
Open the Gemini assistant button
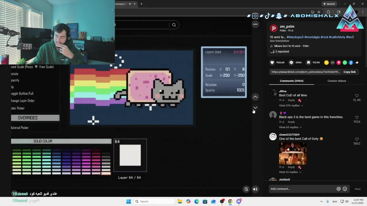[x=329, y=4]
